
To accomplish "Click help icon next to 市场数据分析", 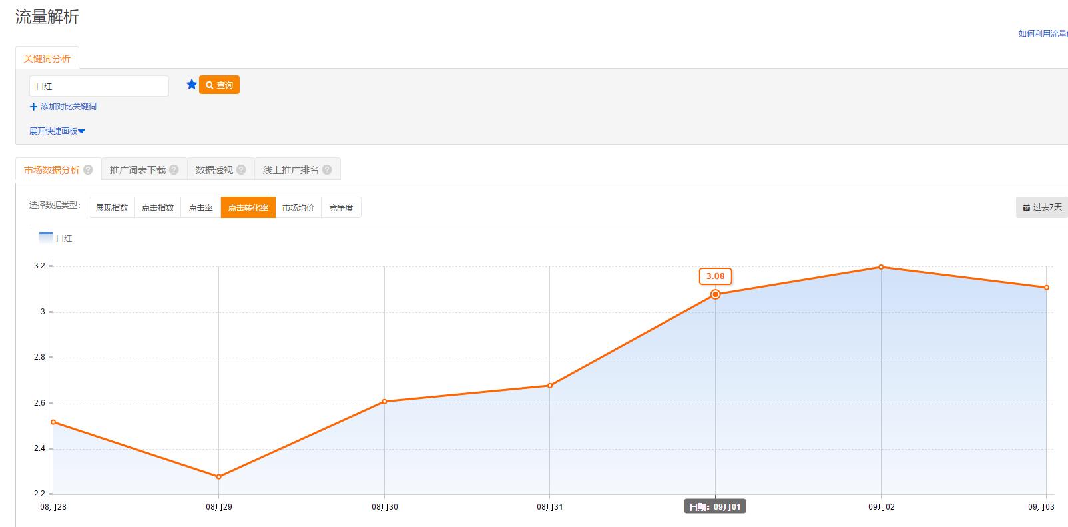I will coord(88,170).
